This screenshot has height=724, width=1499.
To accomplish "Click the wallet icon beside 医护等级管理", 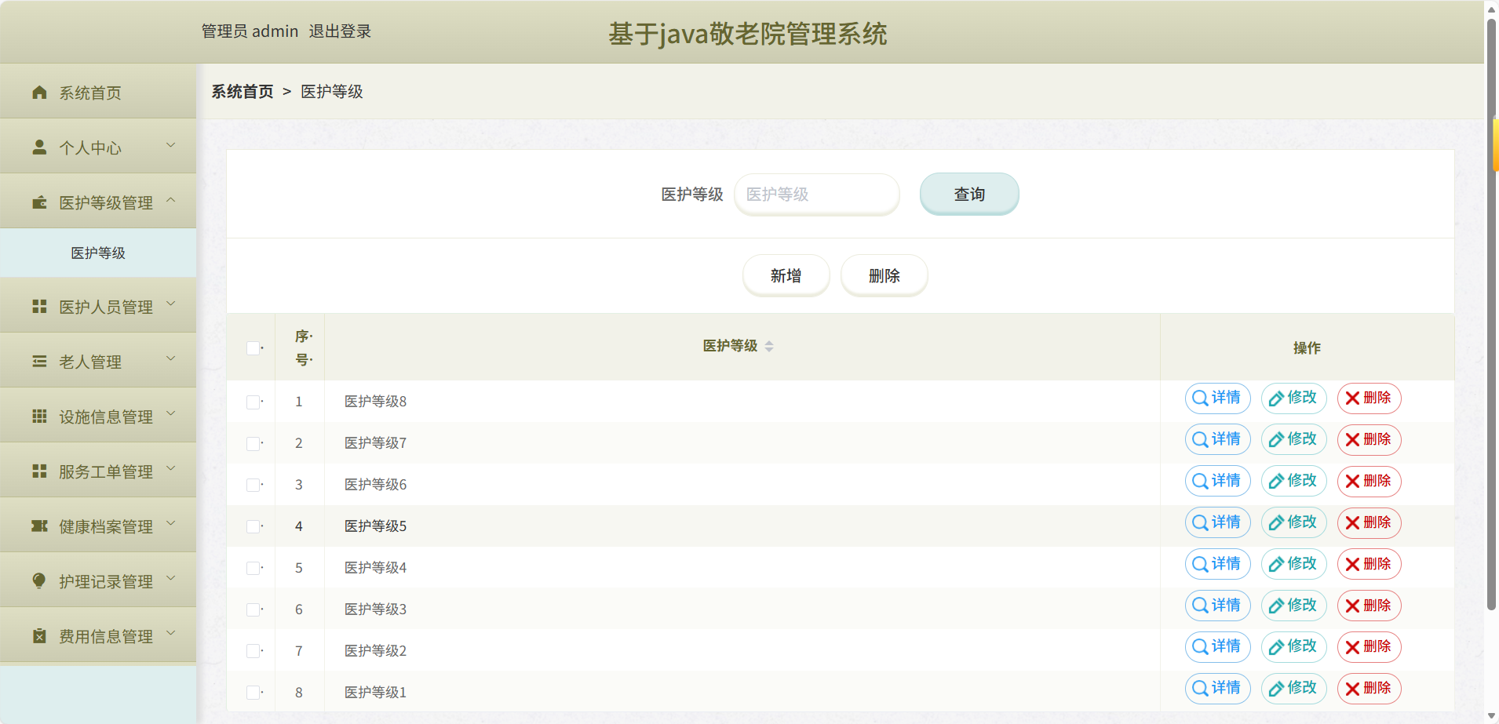I will pyautogui.click(x=39, y=202).
